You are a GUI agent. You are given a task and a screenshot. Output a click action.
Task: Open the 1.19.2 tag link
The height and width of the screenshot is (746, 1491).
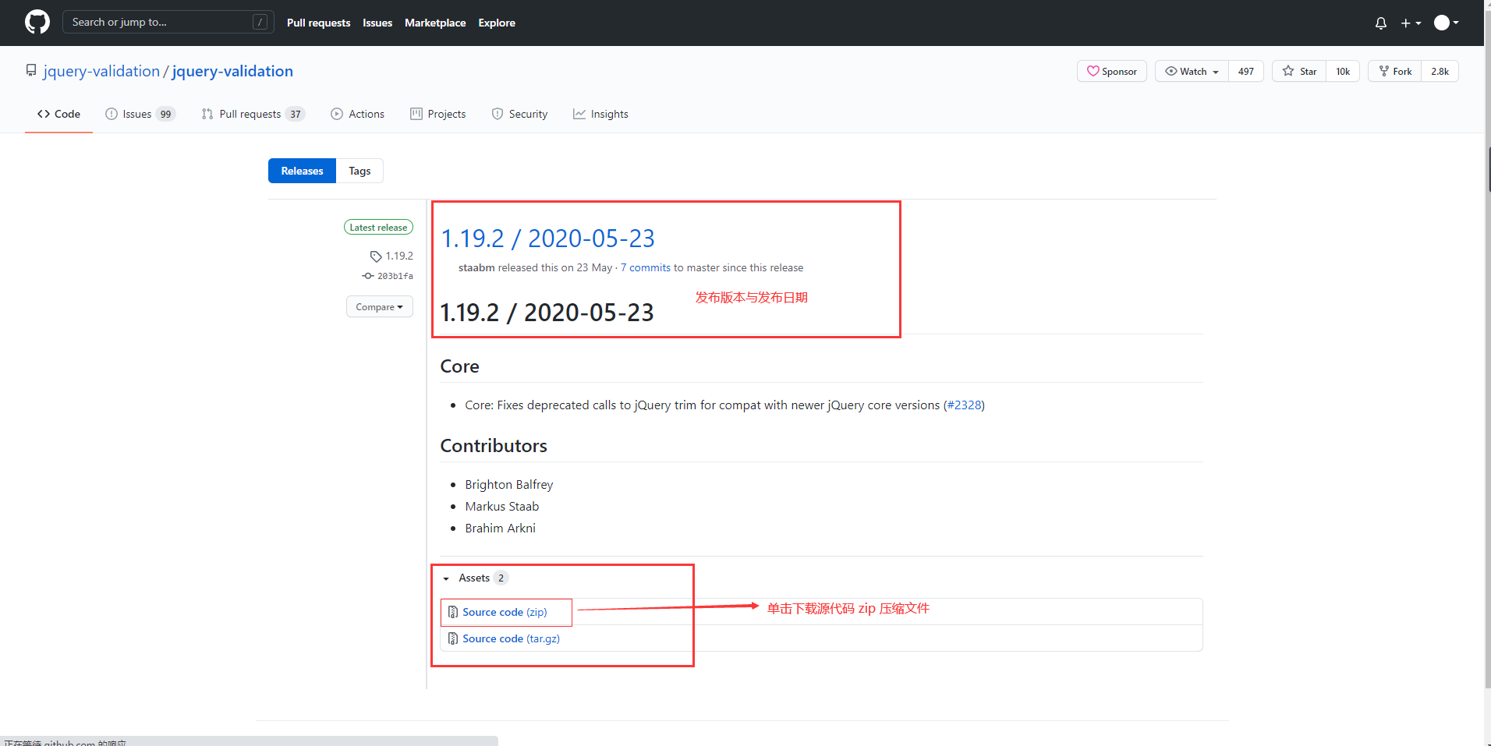pos(399,256)
